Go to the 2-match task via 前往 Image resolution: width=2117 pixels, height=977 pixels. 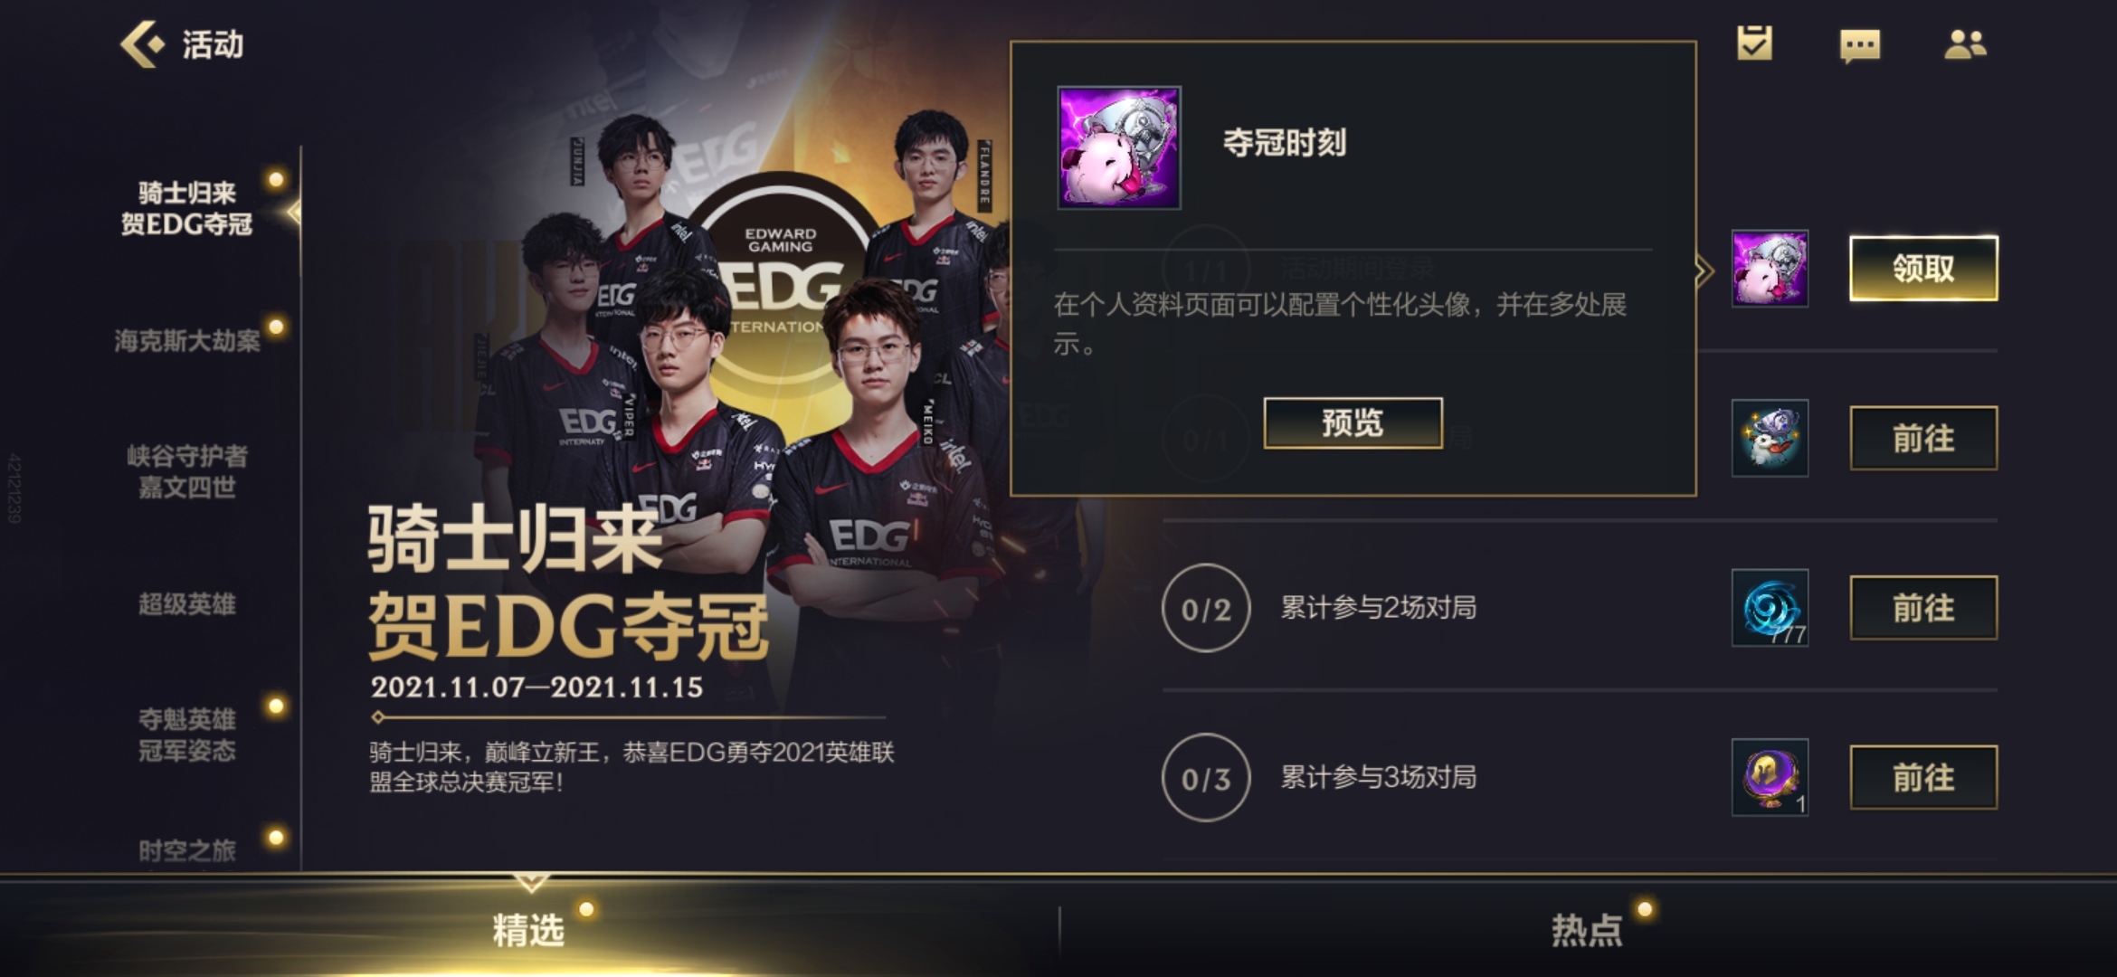pos(1923,608)
